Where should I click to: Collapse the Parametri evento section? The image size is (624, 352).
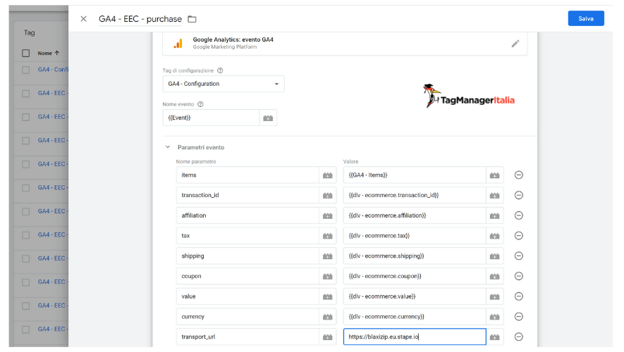[168, 147]
